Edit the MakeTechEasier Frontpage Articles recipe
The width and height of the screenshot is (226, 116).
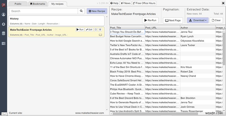coord(89,30)
